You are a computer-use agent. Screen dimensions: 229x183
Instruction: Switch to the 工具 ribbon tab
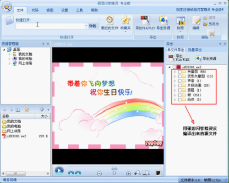79,10
